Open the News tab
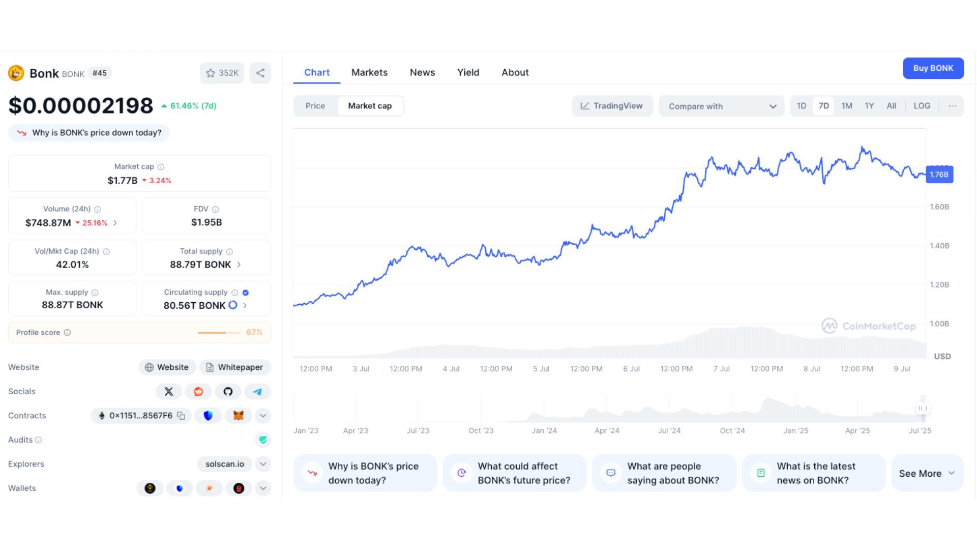This screenshot has height=550, width=977. 423,73
